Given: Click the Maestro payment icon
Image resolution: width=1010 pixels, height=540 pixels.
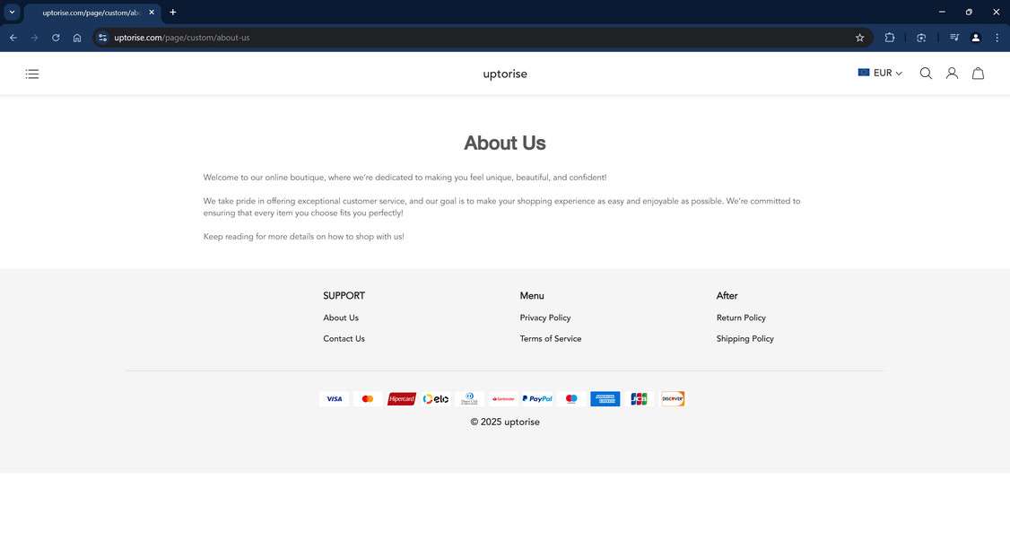Looking at the screenshot, I should pos(571,399).
